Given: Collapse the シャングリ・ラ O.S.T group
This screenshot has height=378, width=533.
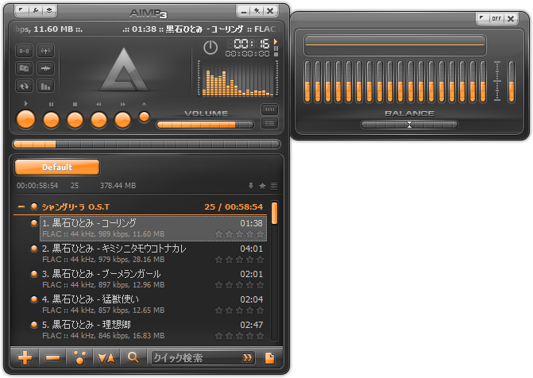Looking at the screenshot, I should point(21,206).
